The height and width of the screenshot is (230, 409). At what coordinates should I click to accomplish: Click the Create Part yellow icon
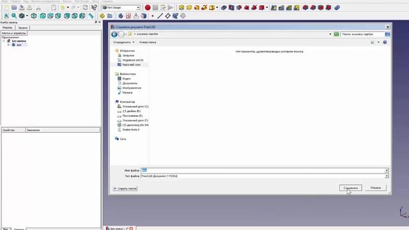[x=102, y=16]
